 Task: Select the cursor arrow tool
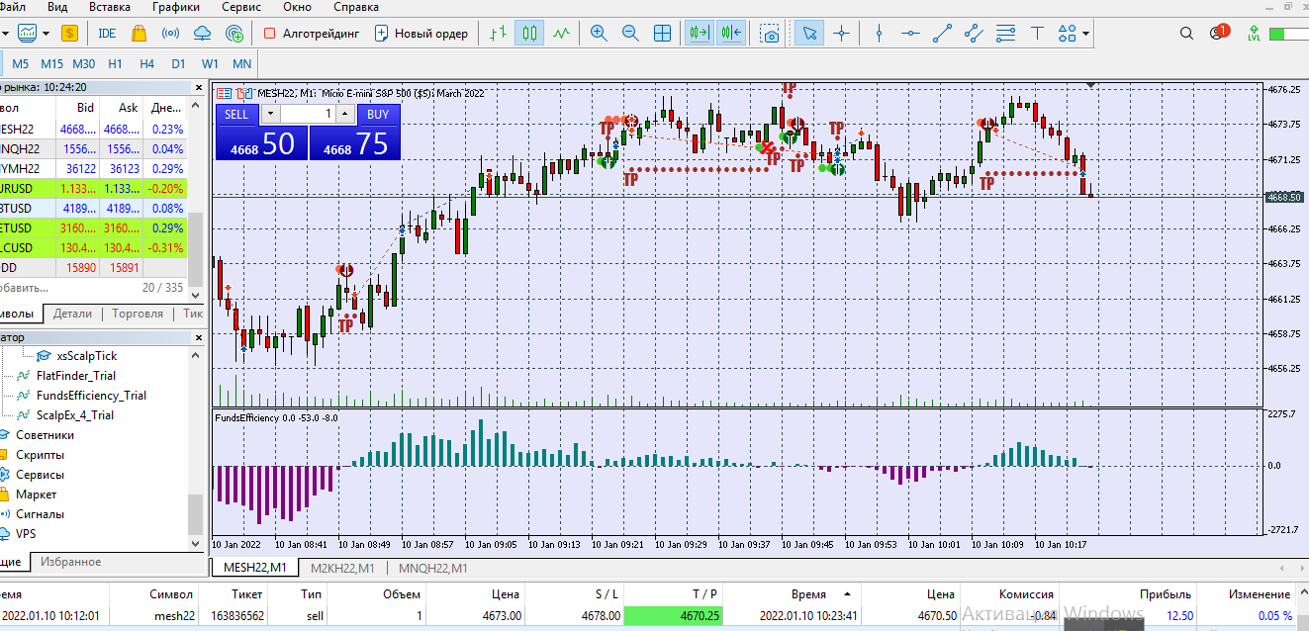point(809,33)
